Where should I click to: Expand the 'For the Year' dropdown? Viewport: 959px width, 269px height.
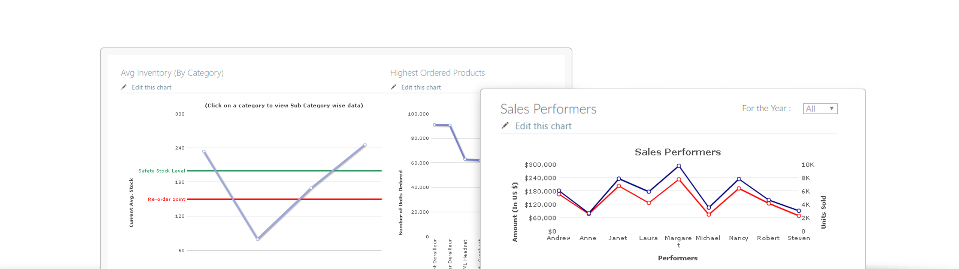pos(820,109)
